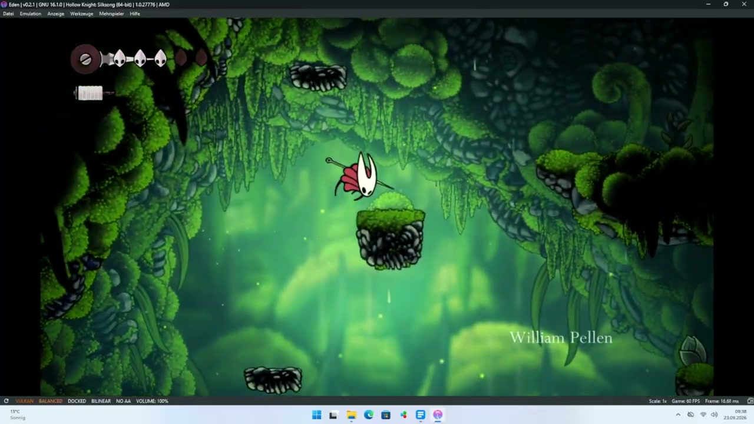This screenshot has height=424, width=754.
Task: Toggle the NO AA anti-aliasing setting
Action: point(123,401)
